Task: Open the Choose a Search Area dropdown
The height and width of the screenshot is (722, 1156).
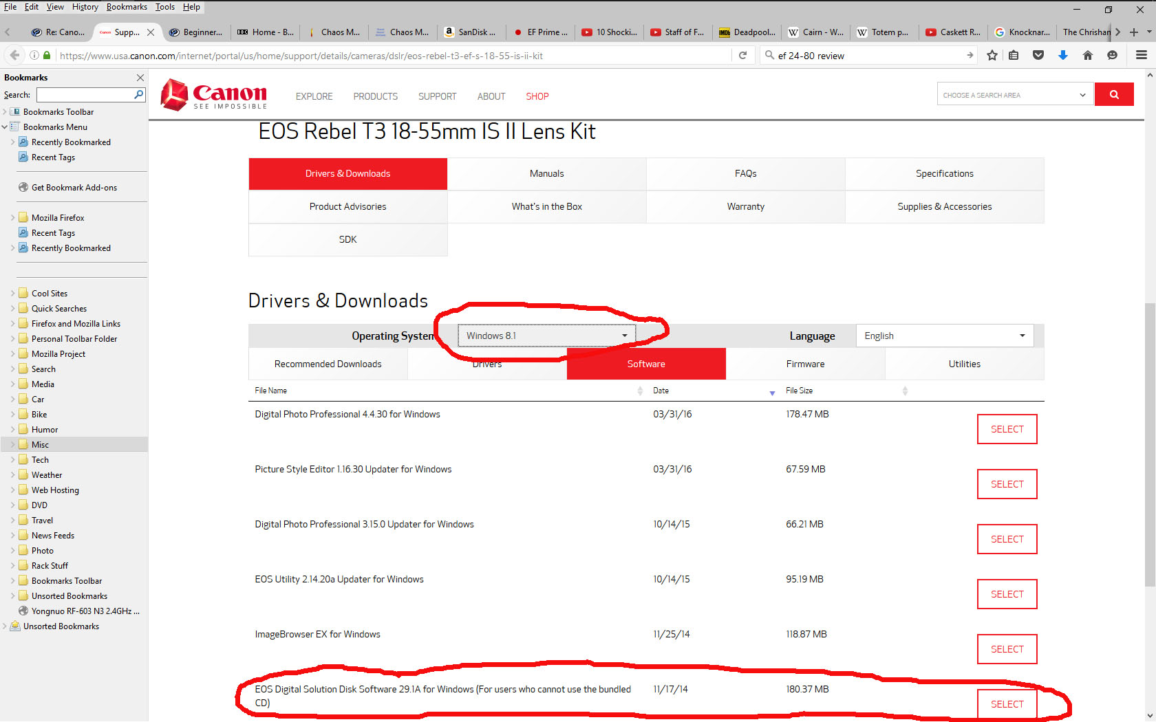Action: point(1015,95)
